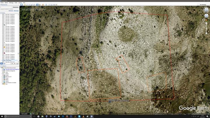
Task: Open the planets switcher icon
Action: (x=43, y=5)
